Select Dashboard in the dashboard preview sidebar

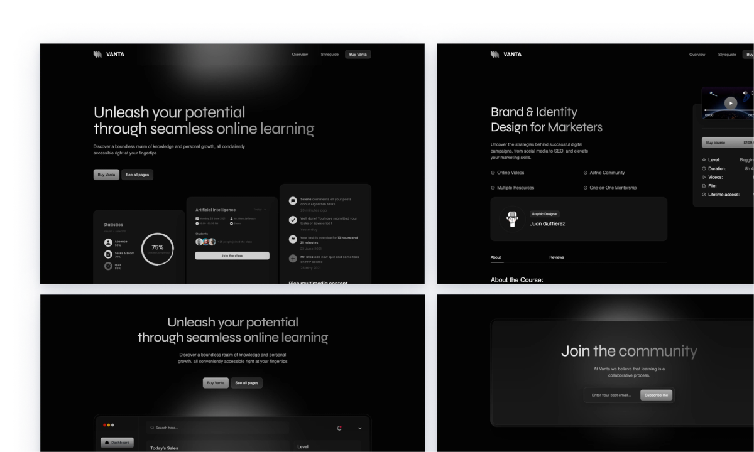[x=117, y=443]
